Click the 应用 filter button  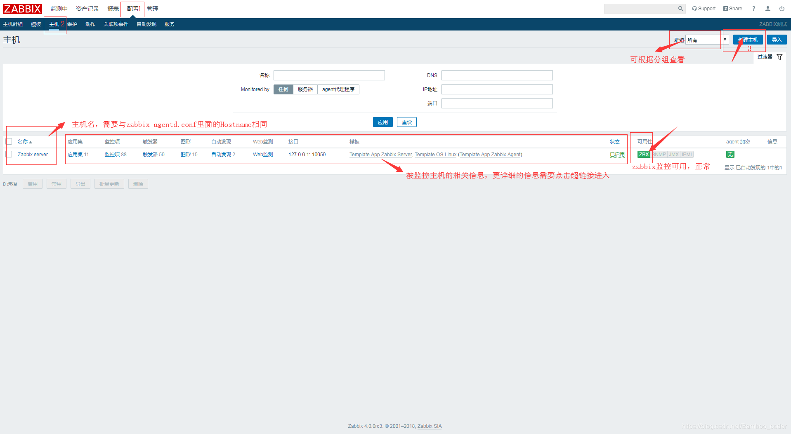click(x=383, y=122)
